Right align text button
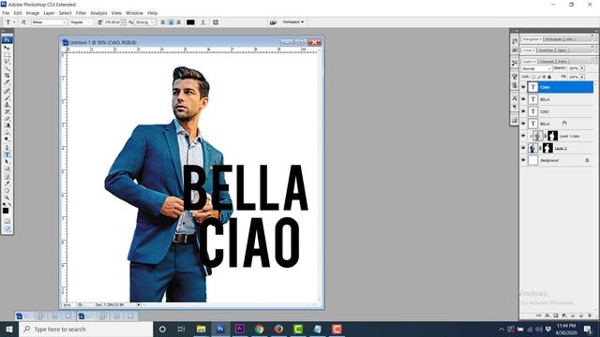600x337 pixels. point(178,22)
